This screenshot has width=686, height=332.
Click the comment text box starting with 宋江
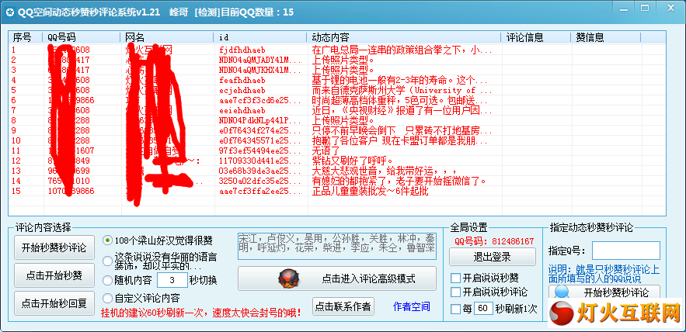pos(337,246)
